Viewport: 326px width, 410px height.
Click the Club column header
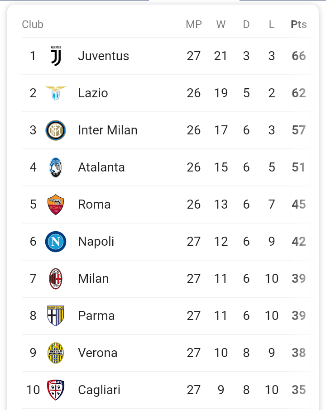click(x=33, y=24)
